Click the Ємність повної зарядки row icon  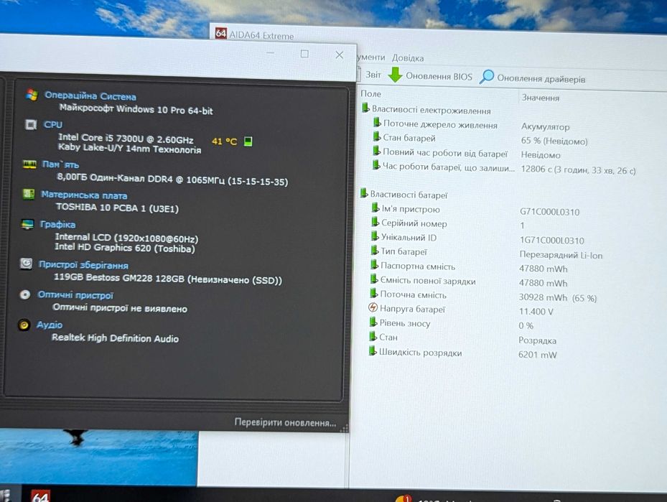point(373,279)
